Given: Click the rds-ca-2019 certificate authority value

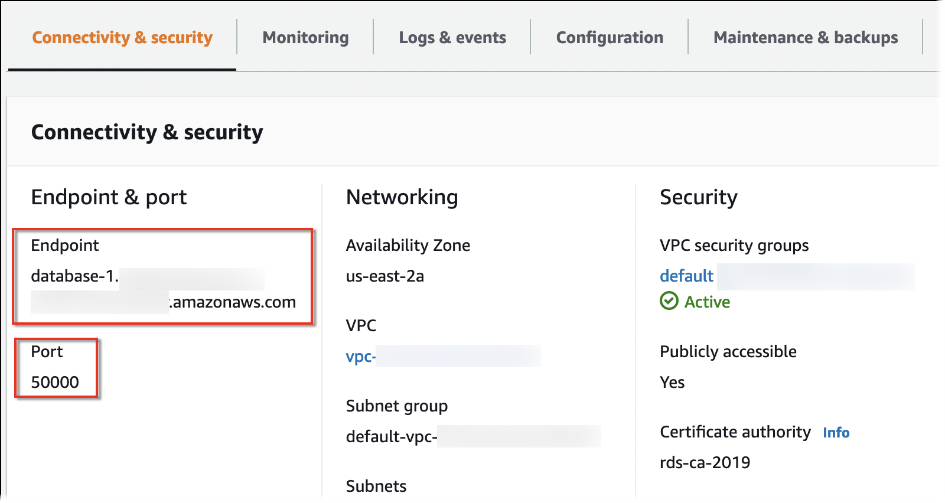Looking at the screenshot, I should (x=705, y=463).
